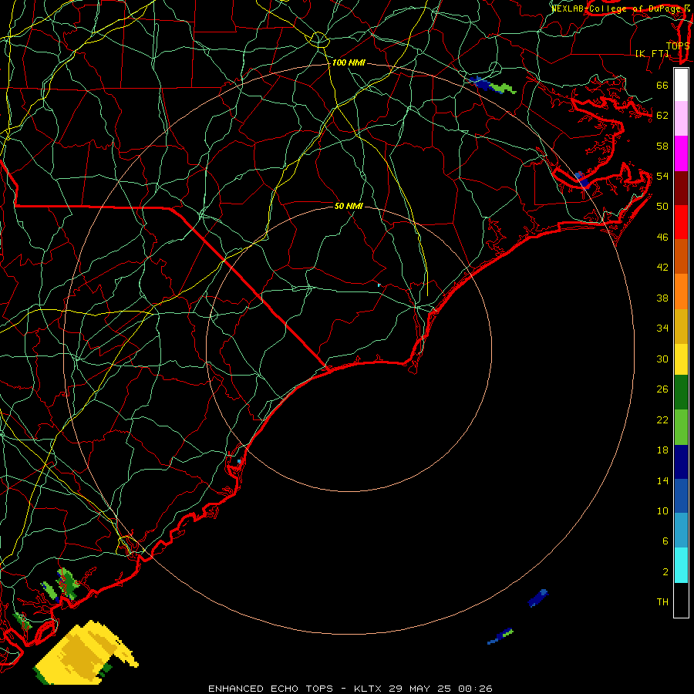Click the light pink legend swatch
Viewport: 694px width, 694px height.
681,118
